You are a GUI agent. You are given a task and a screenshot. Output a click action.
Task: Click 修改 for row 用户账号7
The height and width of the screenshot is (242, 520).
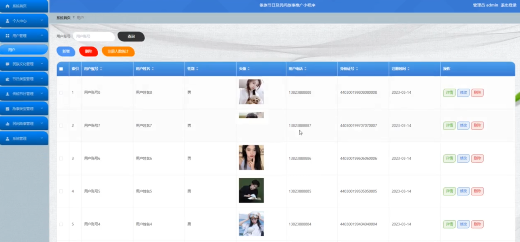point(463,125)
